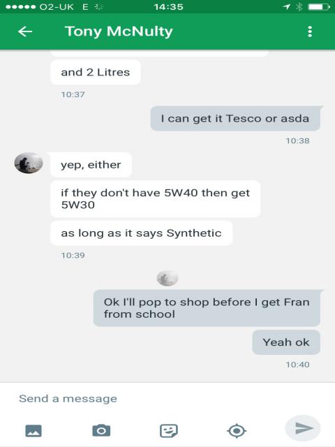The image size is (335, 447).
Task: Select the 'and 2 Litres' message bubble
Action: 96,72
